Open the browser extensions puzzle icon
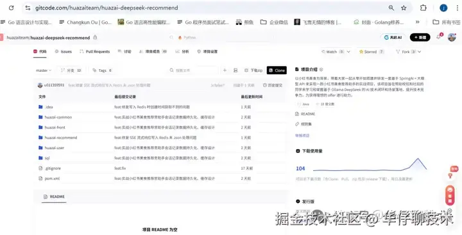 click(x=423, y=8)
